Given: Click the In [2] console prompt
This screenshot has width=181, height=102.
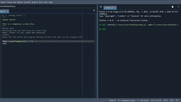Looking at the screenshot, I should coord(102,29).
